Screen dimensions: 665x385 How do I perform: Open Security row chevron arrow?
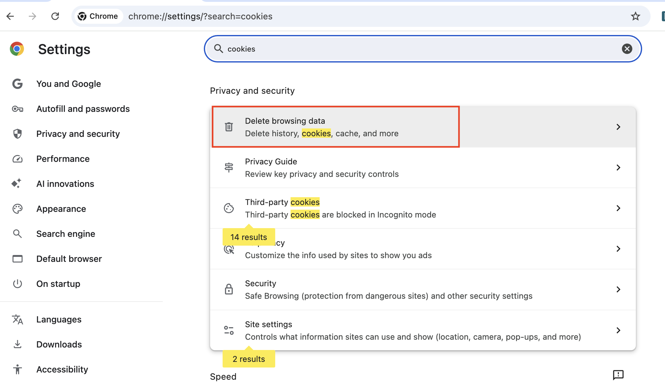[618, 289]
